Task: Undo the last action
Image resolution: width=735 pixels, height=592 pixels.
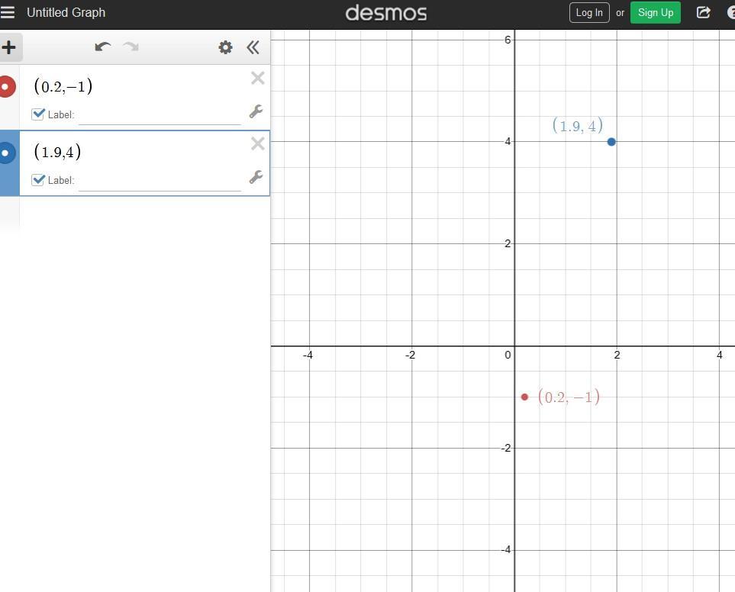Action: 103,47
